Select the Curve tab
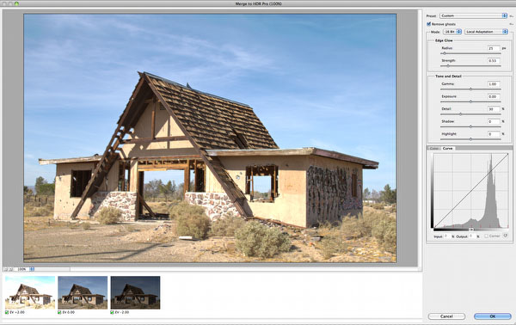The height and width of the screenshot is (325, 516). 447,149
